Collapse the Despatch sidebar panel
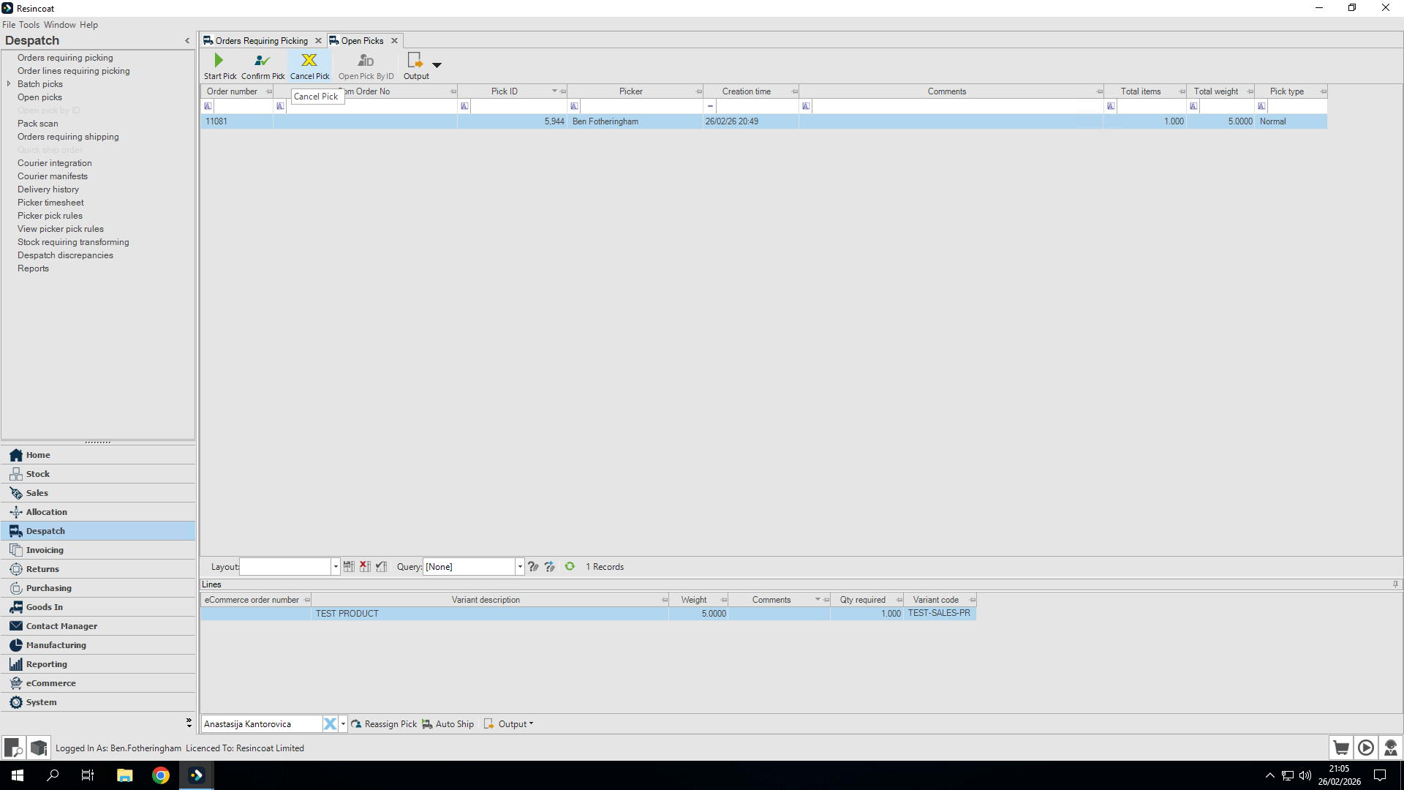The height and width of the screenshot is (790, 1404). pos(187,41)
